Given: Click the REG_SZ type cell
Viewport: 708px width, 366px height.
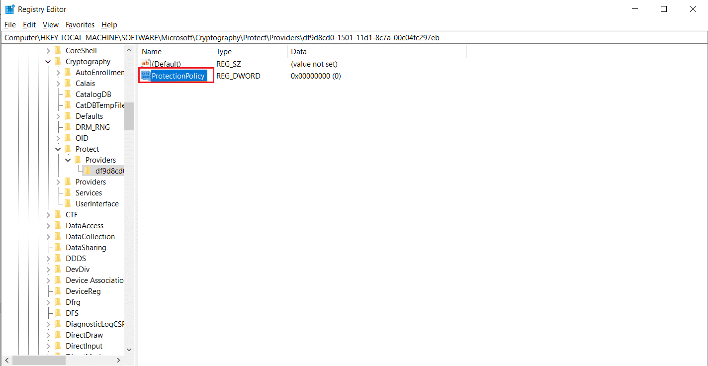Looking at the screenshot, I should (x=229, y=64).
